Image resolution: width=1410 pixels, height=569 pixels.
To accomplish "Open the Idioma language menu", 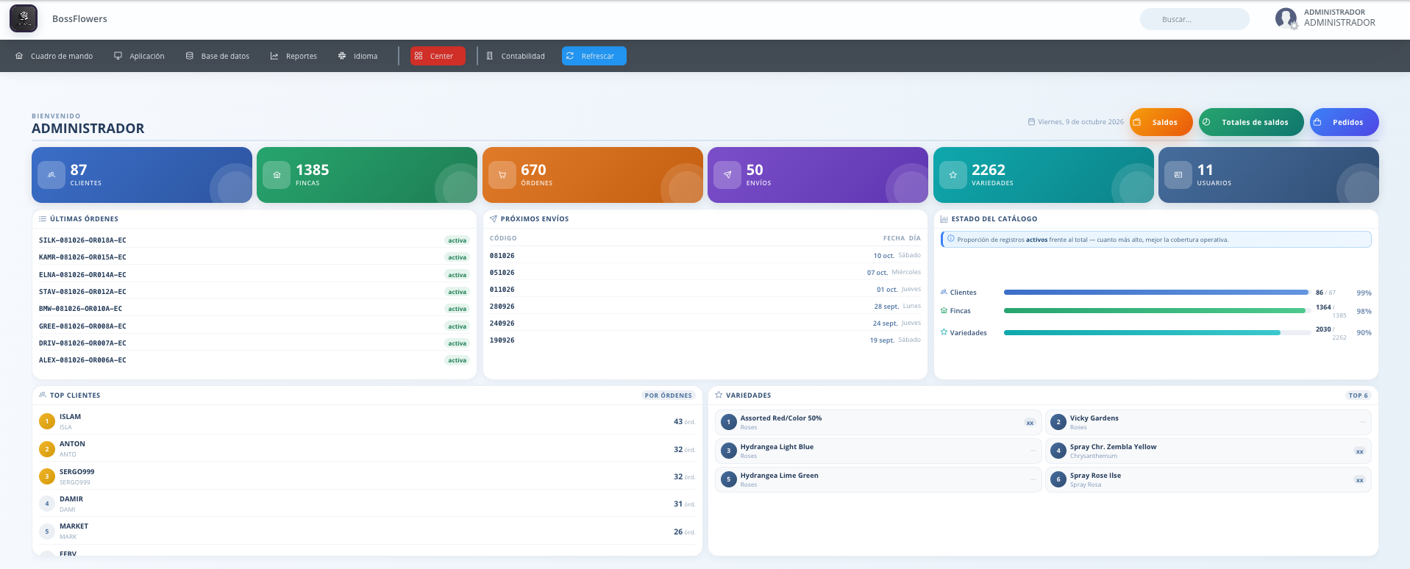I will point(358,56).
